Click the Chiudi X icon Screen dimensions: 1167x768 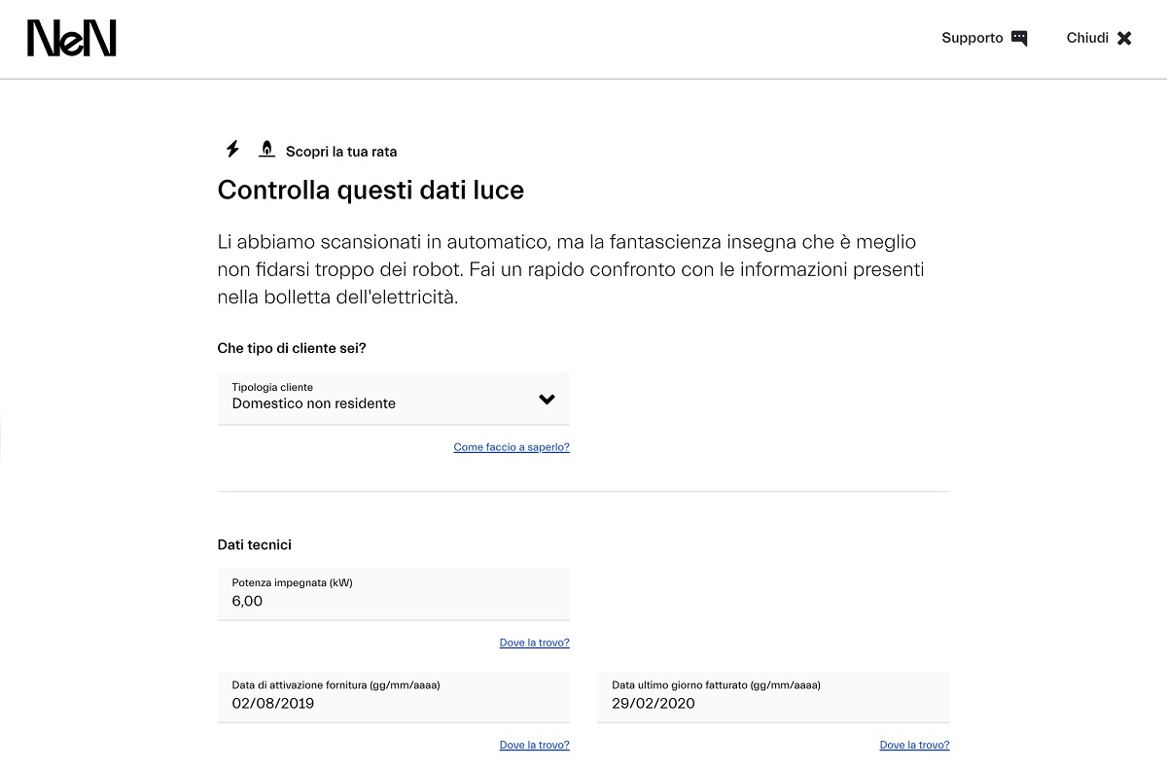[x=1124, y=38]
